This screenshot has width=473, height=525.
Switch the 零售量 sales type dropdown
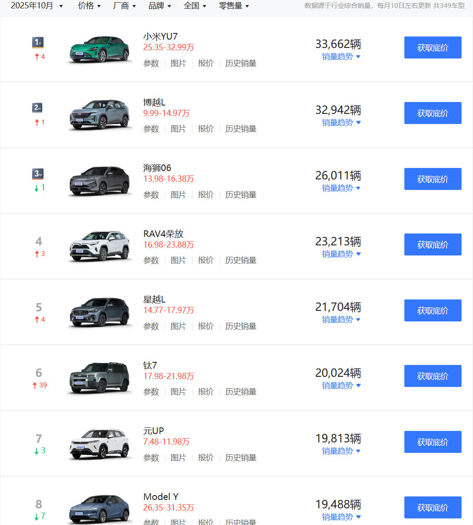tap(234, 6)
